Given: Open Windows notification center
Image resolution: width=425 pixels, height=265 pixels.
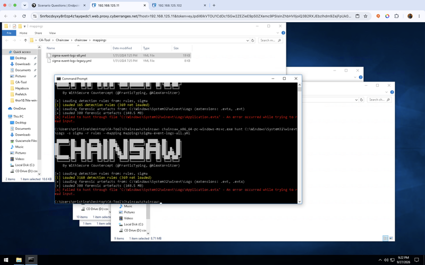Looking at the screenshot, I should (x=417, y=260).
